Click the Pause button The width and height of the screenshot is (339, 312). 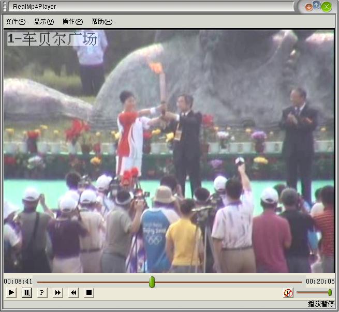point(27,293)
